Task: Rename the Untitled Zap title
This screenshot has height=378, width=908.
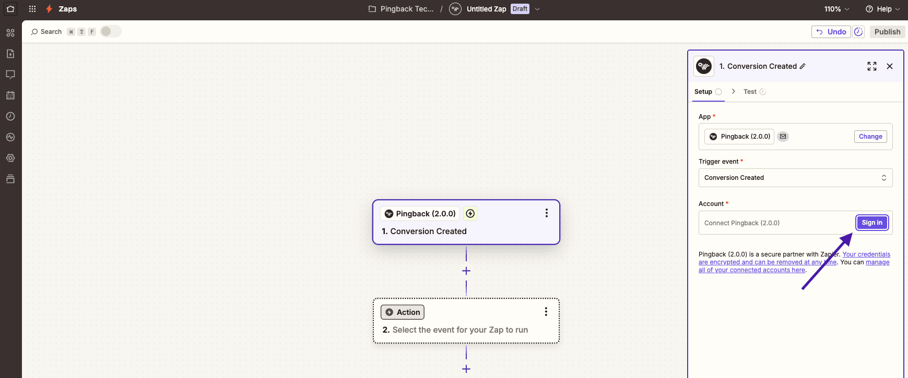Action: click(486, 9)
